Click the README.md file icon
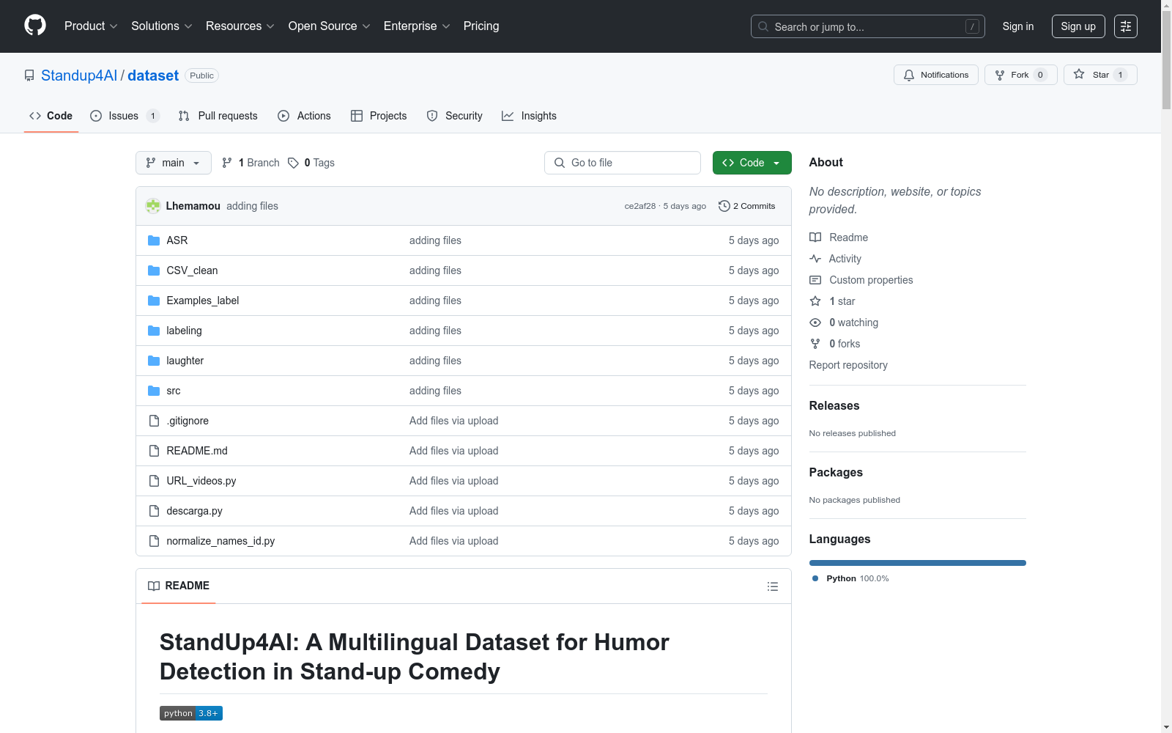 (154, 451)
